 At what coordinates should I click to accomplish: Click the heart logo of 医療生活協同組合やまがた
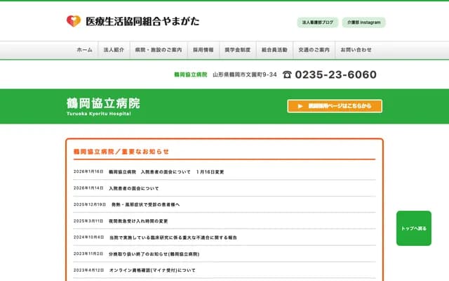[x=74, y=22]
